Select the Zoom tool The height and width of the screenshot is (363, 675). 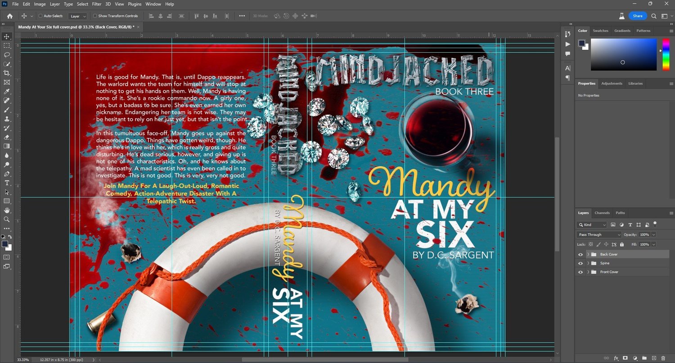click(x=6, y=220)
